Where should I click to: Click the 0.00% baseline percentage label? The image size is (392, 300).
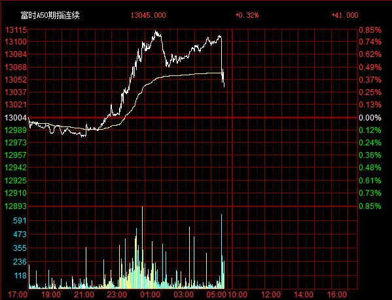point(370,118)
